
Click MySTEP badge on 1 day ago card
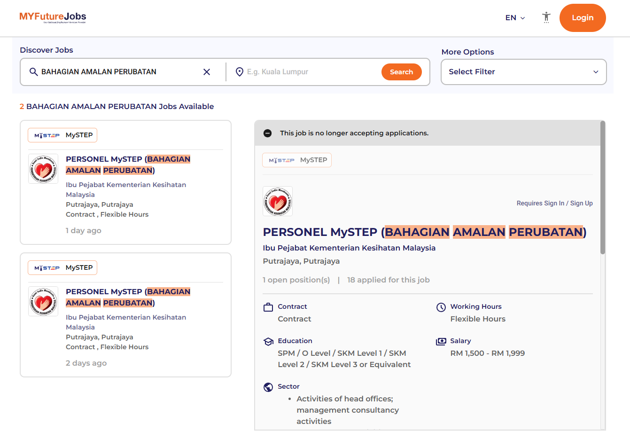62,135
